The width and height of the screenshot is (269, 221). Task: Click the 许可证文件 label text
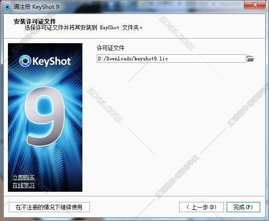pyautogui.click(x=110, y=48)
